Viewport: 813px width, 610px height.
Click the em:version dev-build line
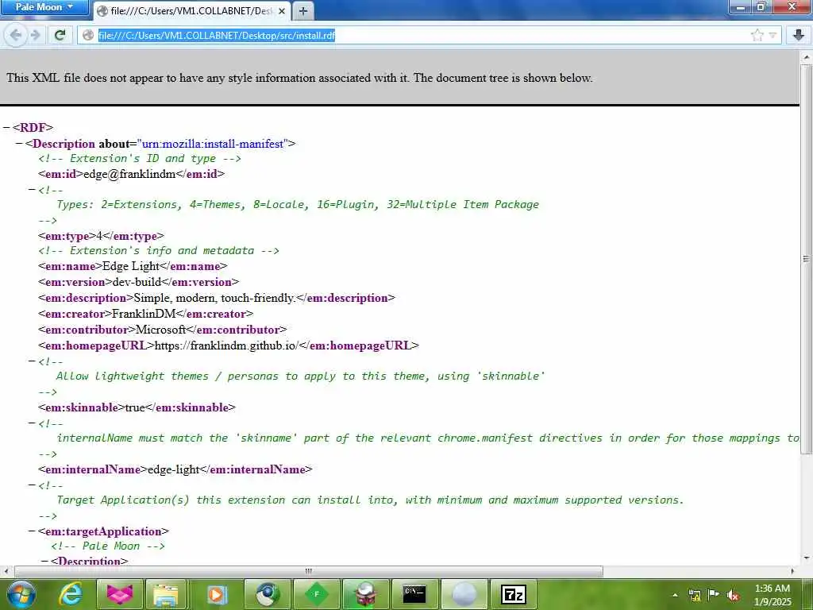click(x=138, y=282)
